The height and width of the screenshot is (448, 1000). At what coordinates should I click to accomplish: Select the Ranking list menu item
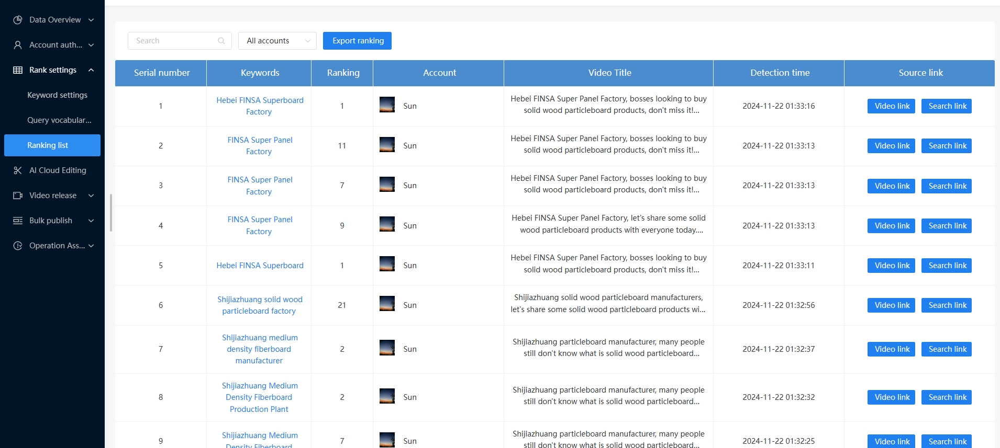(52, 145)
